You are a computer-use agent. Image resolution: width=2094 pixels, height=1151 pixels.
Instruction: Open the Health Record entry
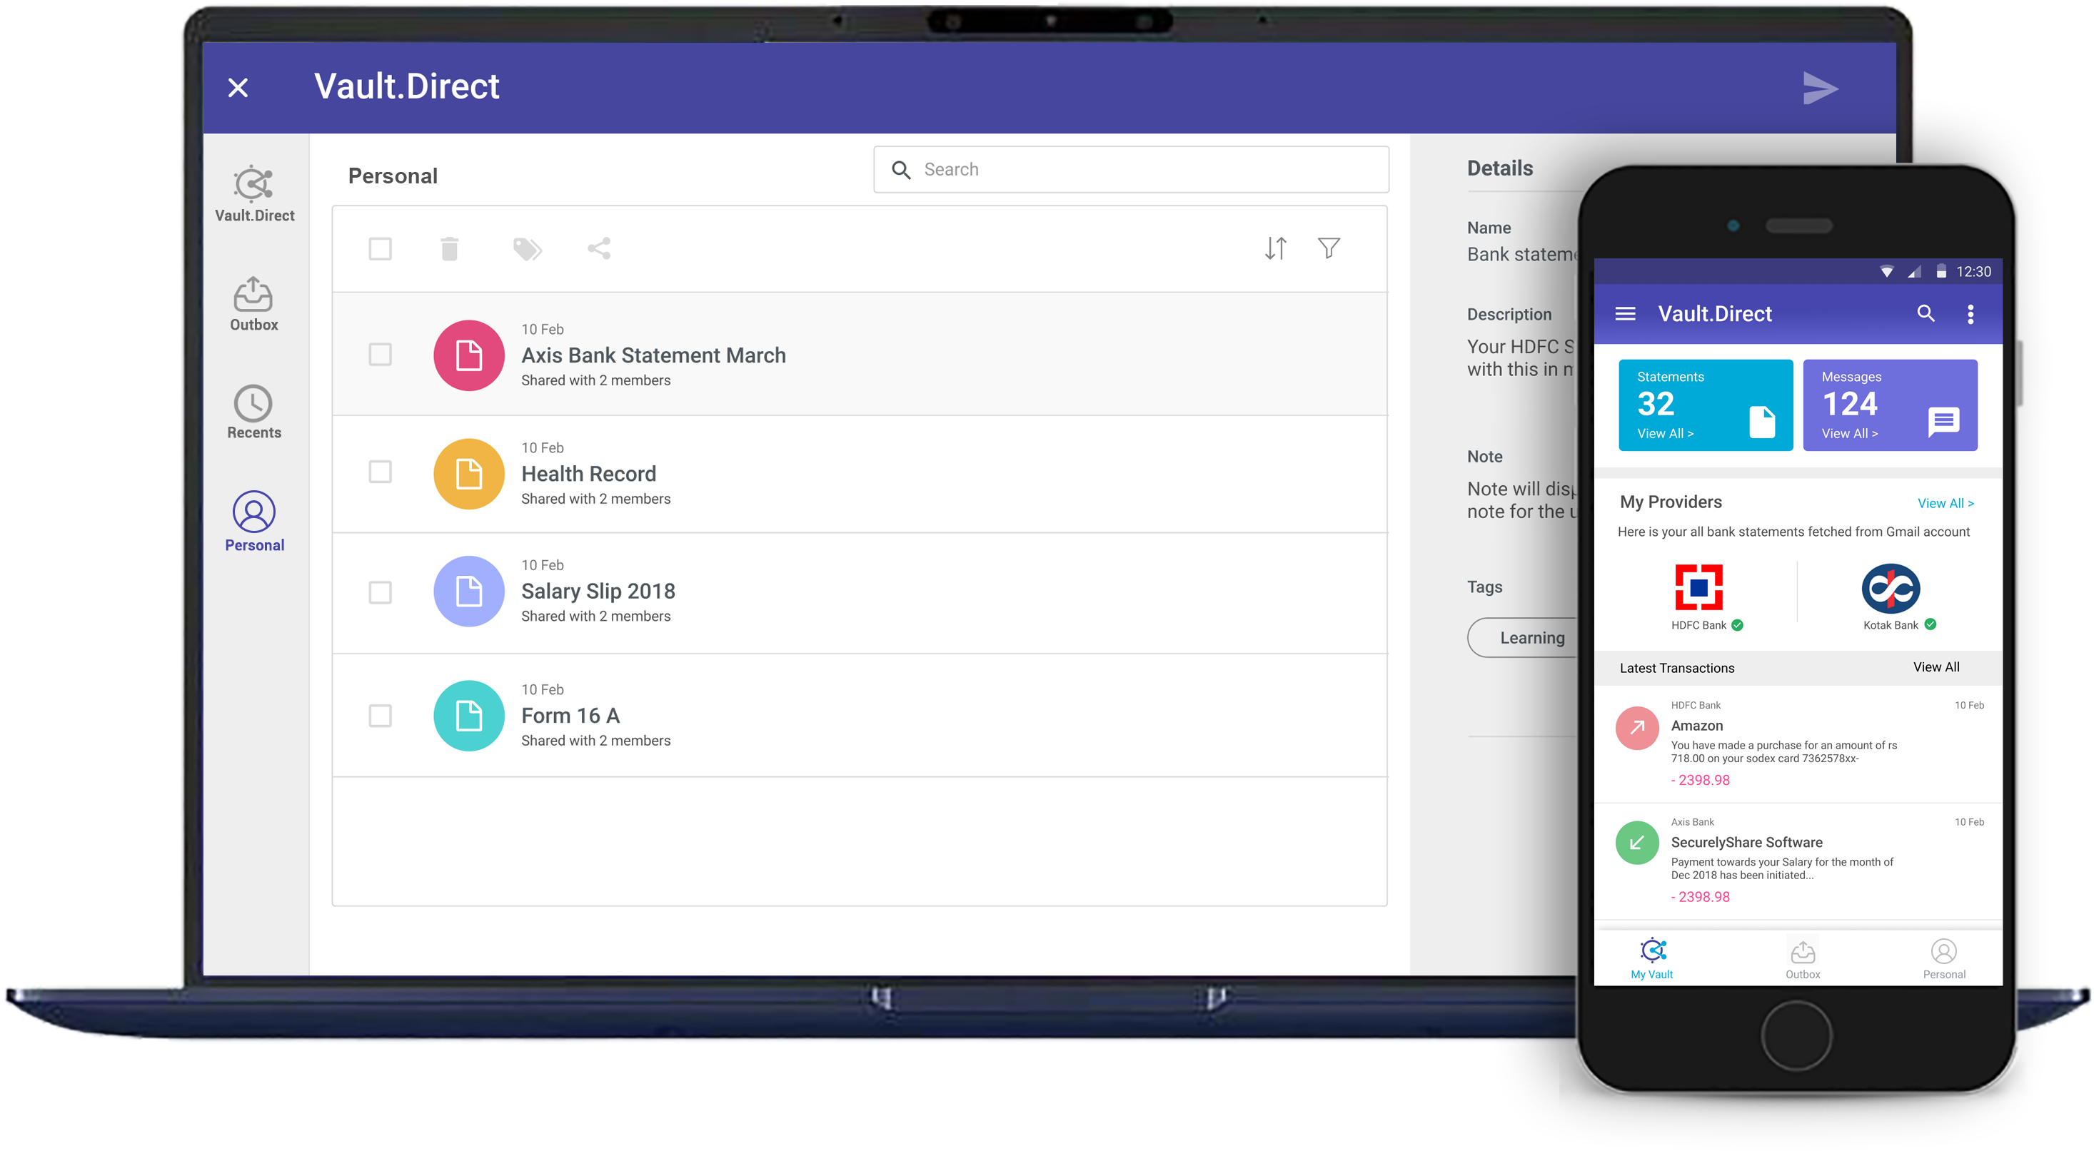(859, 475)
